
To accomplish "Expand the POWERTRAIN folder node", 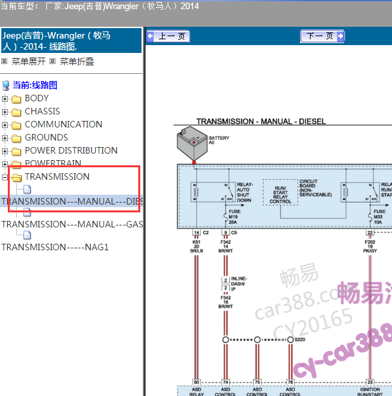I will tap(5, 165).
